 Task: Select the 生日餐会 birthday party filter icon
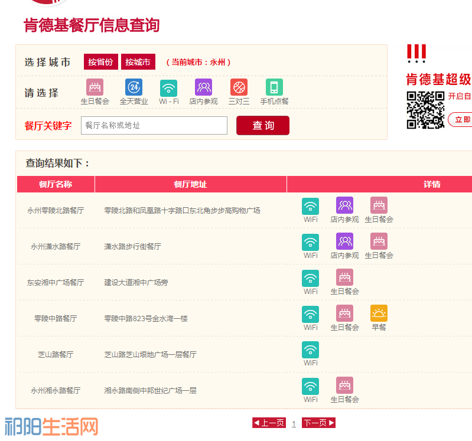point(95,87)
